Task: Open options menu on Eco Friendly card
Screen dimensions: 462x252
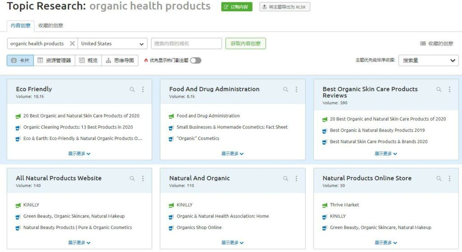Action: (x=143, y=89)
